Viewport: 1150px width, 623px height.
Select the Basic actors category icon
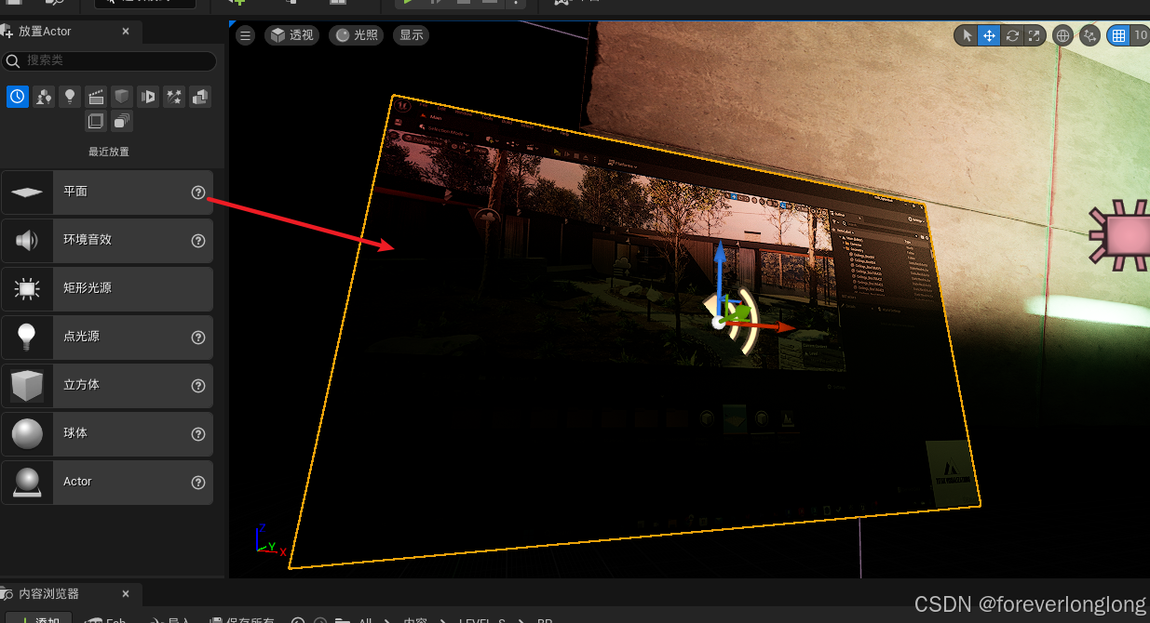[44, 97]
